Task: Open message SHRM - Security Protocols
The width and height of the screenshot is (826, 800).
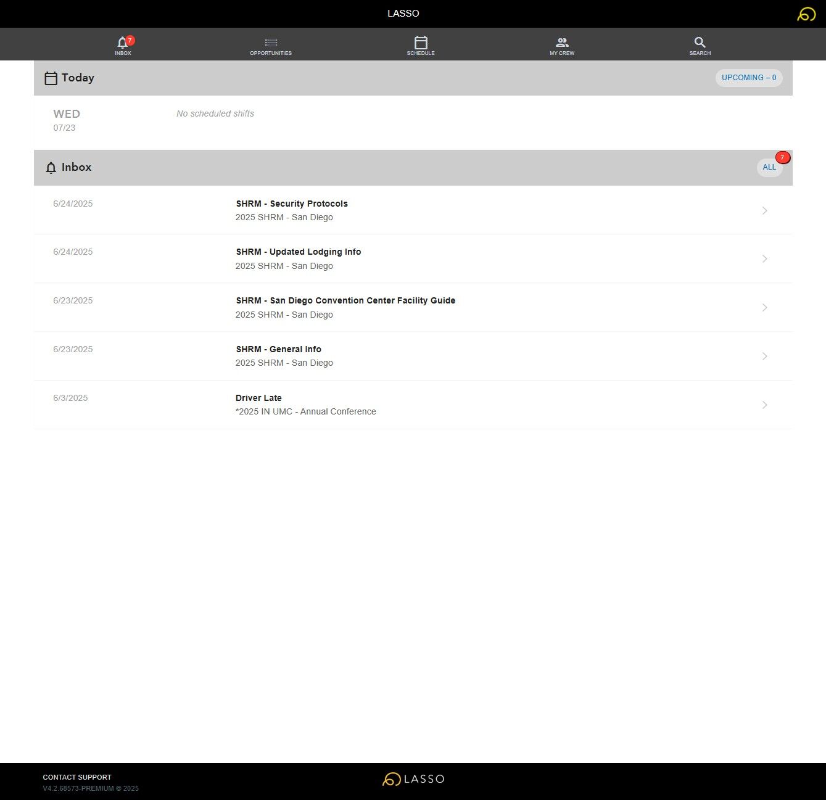Action: click(413, 210)
